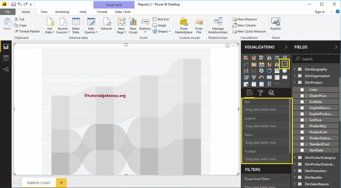Click New Measure in Calculations
Viewport: 341px width, 188px height.
[245, 19]
